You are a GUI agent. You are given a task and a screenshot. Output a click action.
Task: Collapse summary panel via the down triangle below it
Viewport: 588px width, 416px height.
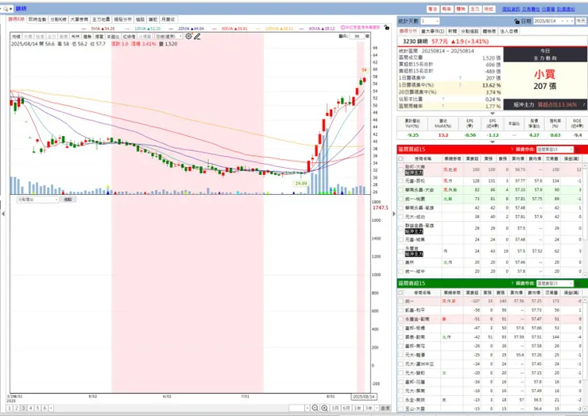tap(493, 114)
